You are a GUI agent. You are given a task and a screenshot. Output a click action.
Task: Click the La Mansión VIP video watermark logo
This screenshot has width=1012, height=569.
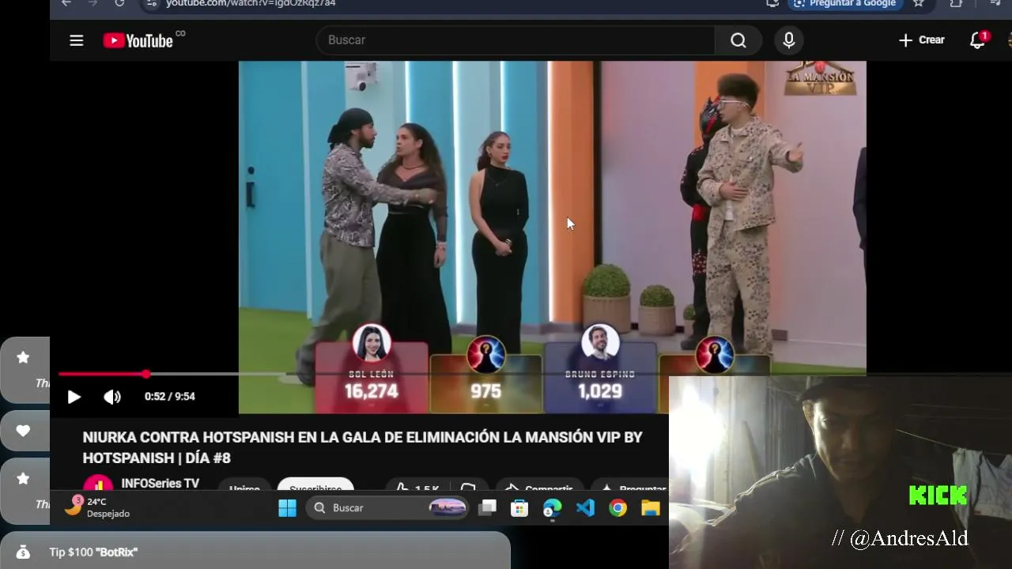[820, 78]
